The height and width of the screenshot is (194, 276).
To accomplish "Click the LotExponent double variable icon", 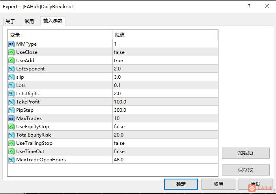I will click(x=11, y=69).
